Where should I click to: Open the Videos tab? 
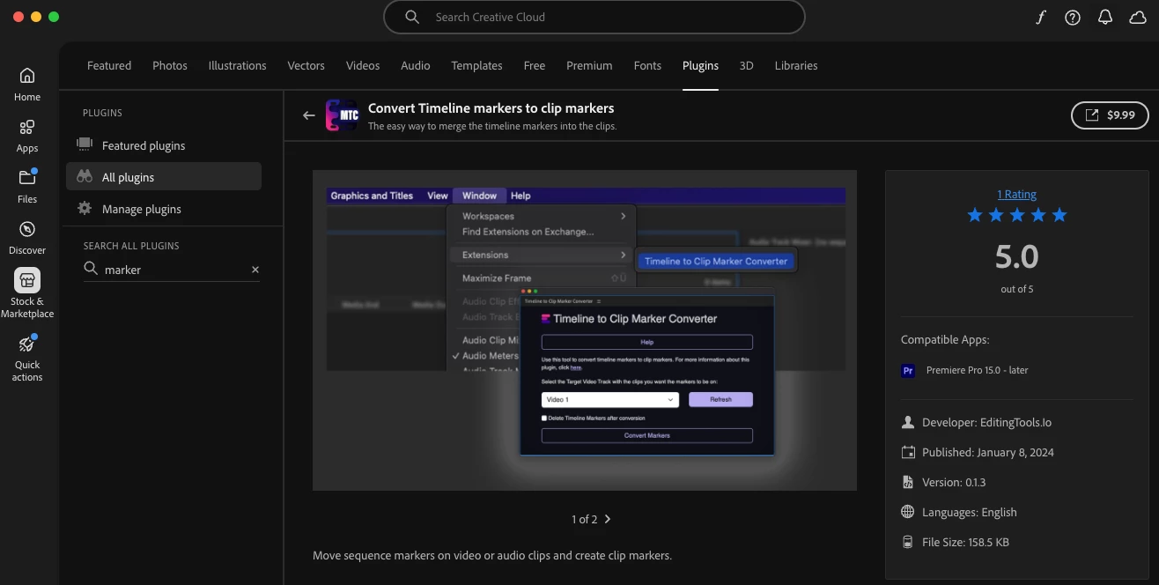click(x=363, y=65)
